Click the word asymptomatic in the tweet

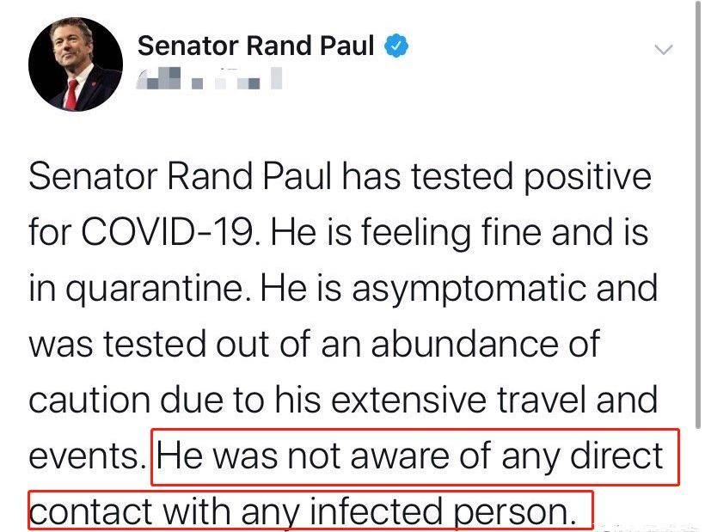coord(469,290)
